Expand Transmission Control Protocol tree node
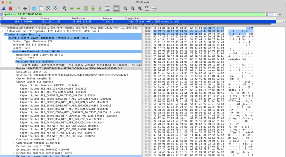The width and height of the screenshot is (286, 157). [3, 28]
